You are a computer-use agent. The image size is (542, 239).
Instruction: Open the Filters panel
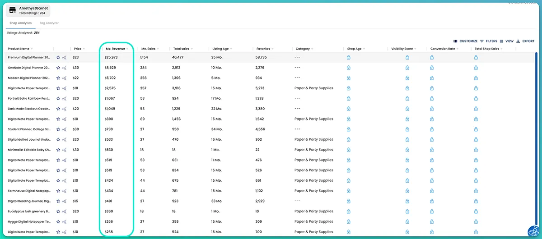click(488, 41)
